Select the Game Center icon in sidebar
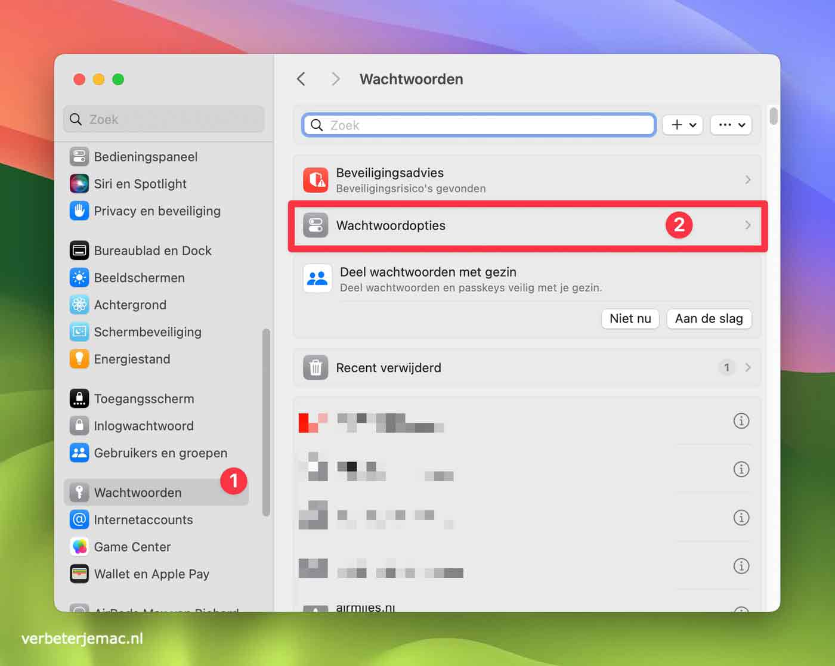The width and height of the screenshot is (835, 666). 79,547
